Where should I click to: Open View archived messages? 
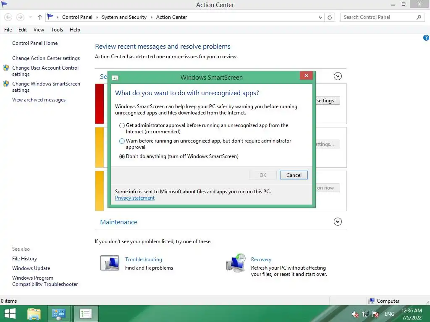click(39, 100)
